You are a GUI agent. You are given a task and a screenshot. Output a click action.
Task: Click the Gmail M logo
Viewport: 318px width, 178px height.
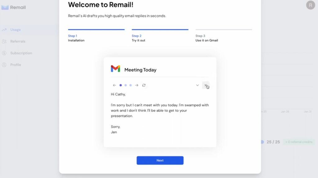tap(116, 69)
